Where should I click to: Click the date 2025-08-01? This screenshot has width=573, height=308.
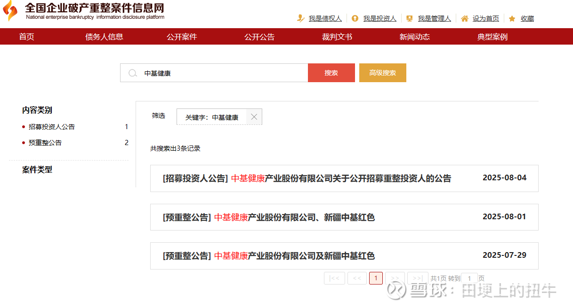pos(505,216)
